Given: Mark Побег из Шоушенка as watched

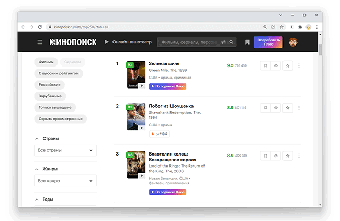Looking at the screenshot, I should [x=276, y=108].
